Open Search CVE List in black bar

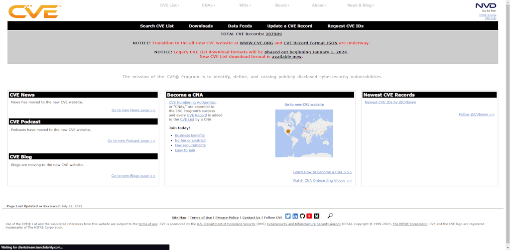[157, 26]
